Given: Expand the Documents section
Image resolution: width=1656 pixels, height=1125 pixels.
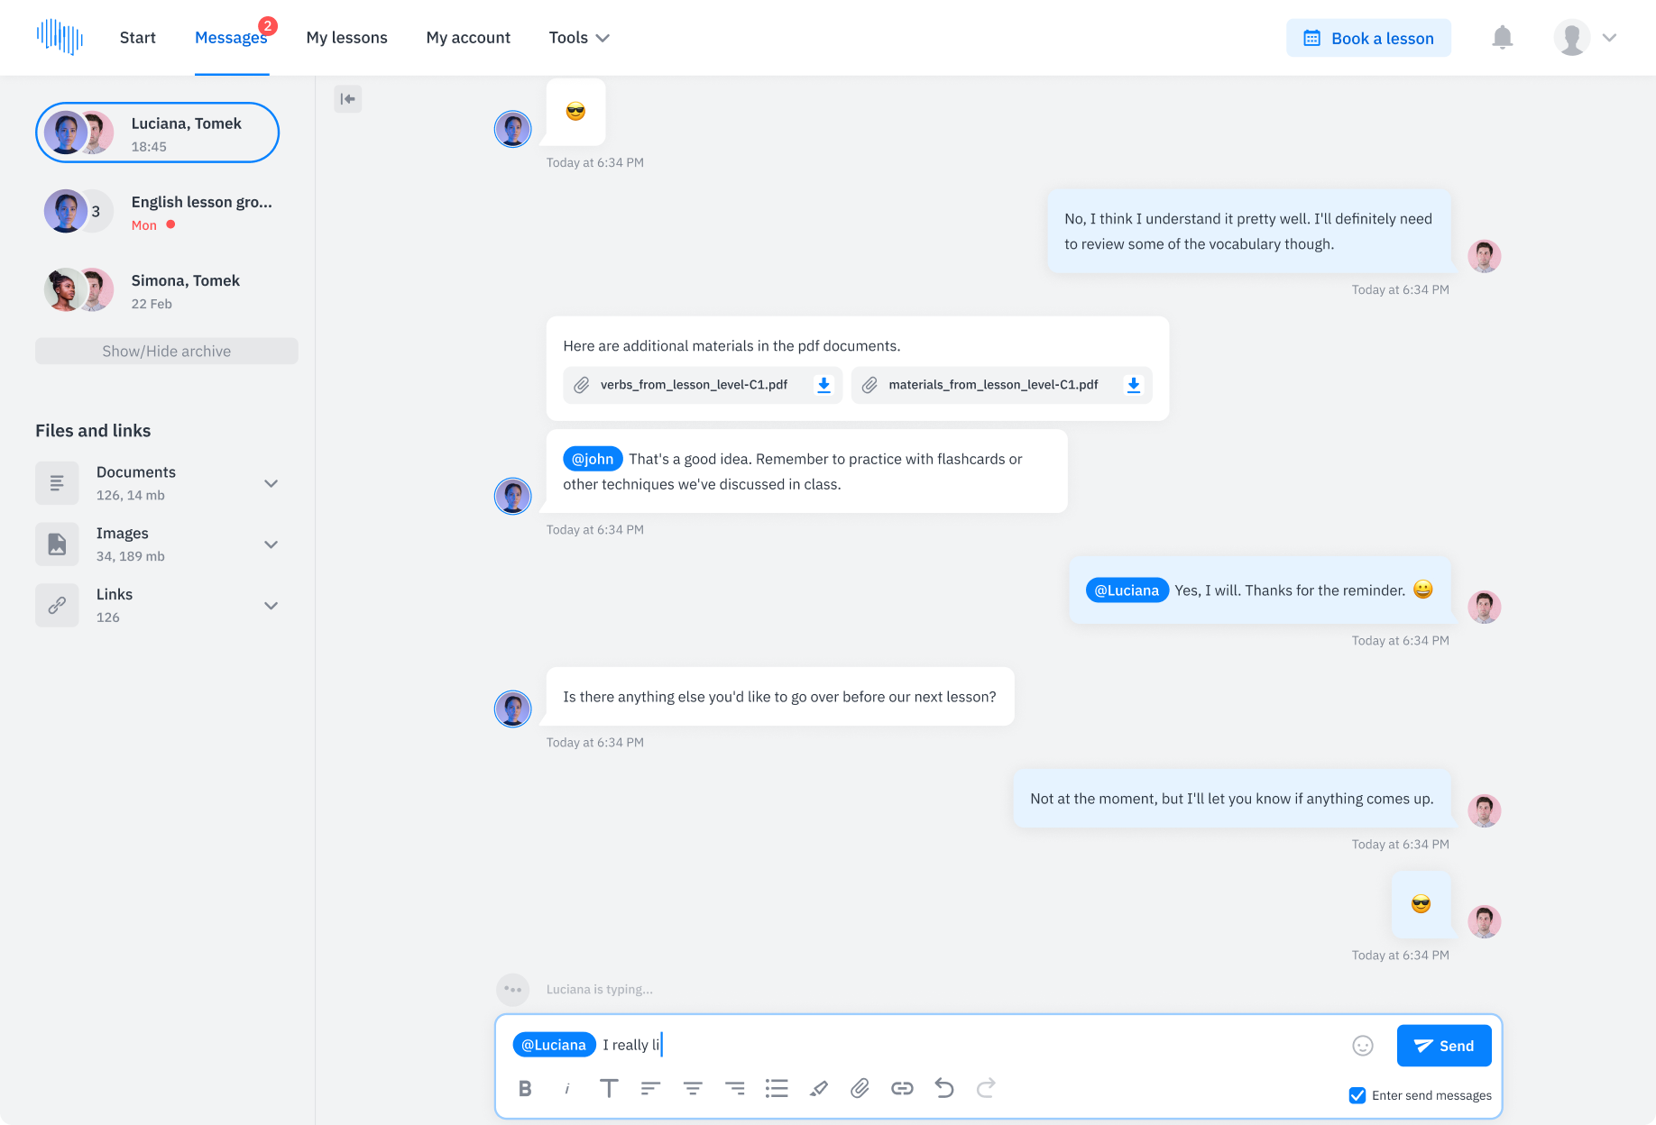Looking at the screenshot, I should point(271,483).
